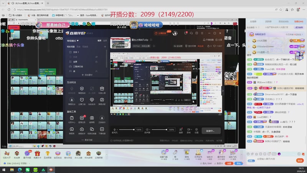Open File Explorer from the taskbar
The image size is (307, 173).
click(x=12, y=170)
